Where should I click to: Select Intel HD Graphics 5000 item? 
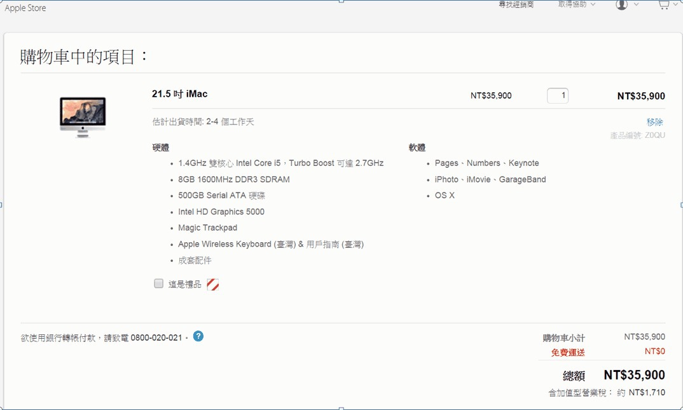click(221, 212)
